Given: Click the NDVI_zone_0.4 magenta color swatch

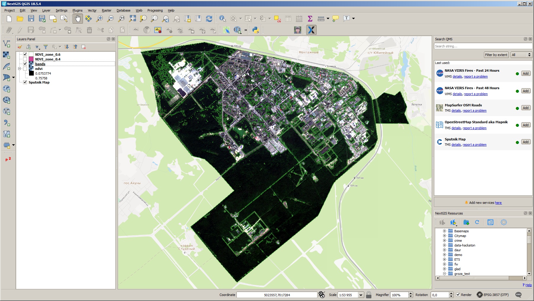Looking at the screenshot, I should 31,59.
